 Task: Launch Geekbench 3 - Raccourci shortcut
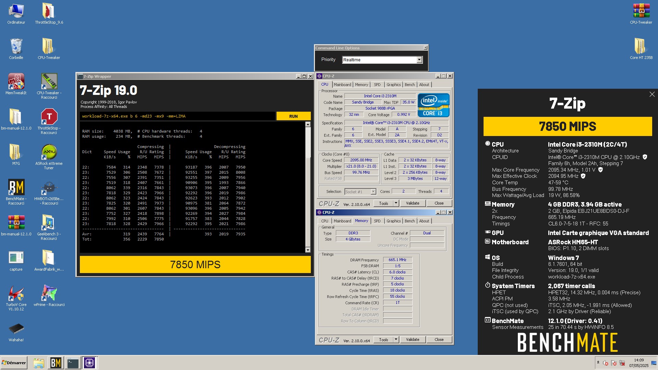[x=49, y=227]
